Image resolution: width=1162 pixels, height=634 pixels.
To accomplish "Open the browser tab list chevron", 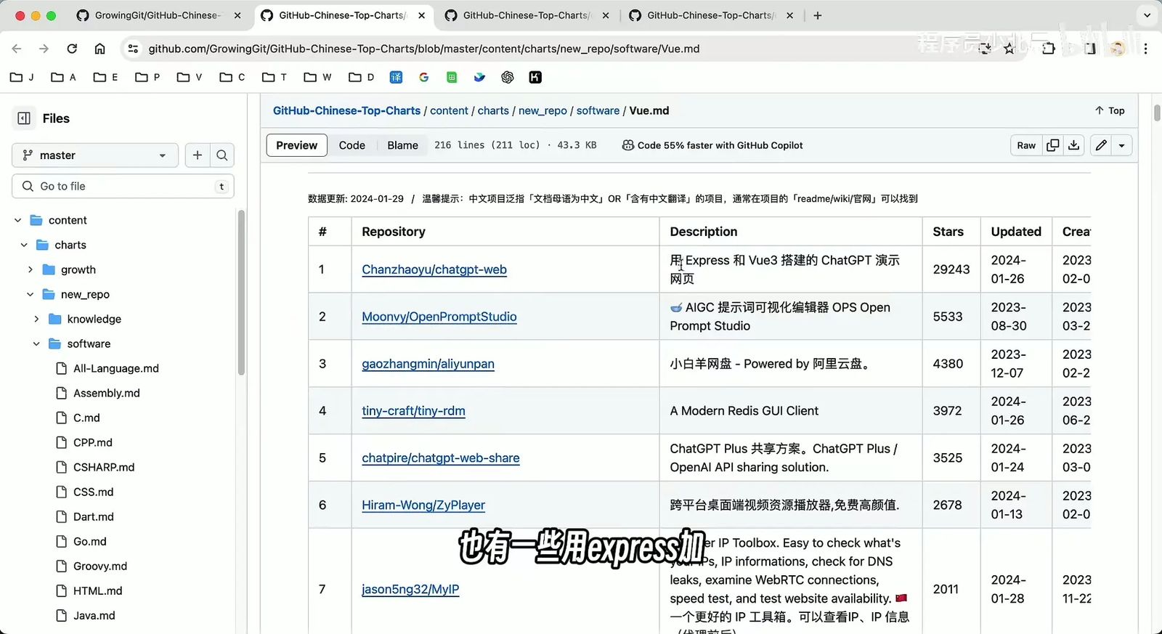I will pyautogui.click(x=1147, y=15).
